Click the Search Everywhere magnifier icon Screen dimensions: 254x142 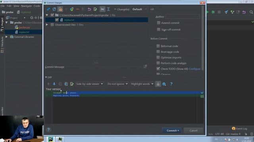[x=251, y=12]
